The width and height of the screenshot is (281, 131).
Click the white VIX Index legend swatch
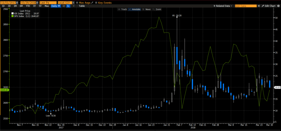pos(13,13)
